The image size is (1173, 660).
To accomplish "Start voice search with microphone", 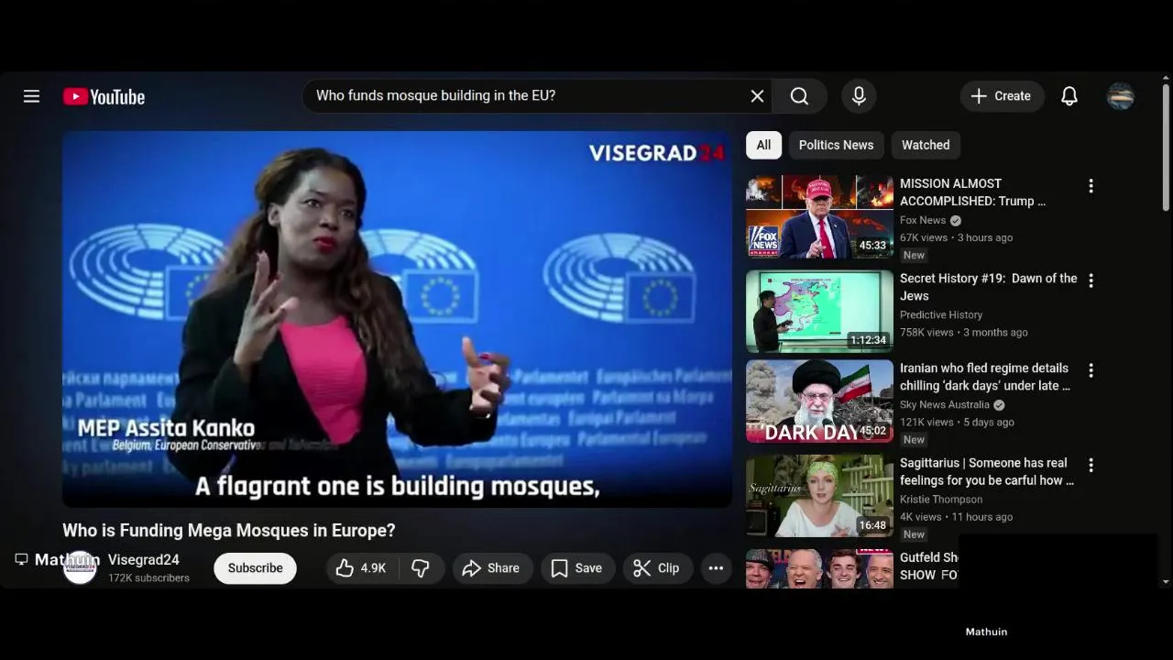I will coord(859,96).
